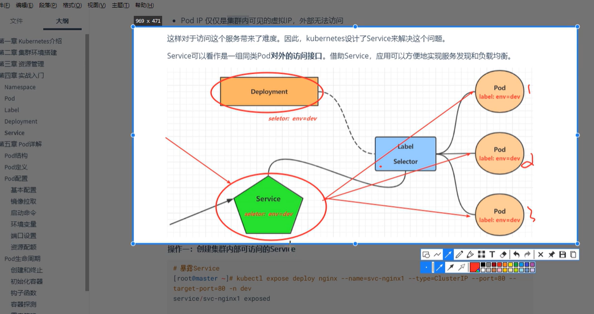This screenshot has width=594, height=314.
Task: Redo the annotation with forward arrow
Action: (x=527, y=255)
